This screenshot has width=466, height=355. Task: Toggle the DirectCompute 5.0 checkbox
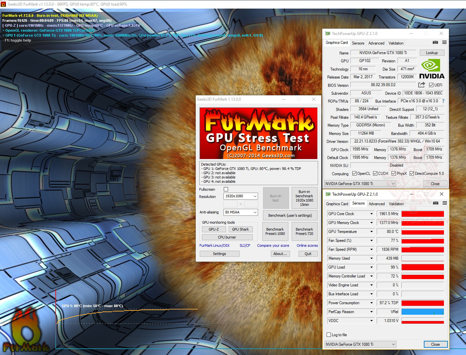click(x=412, y=174)
